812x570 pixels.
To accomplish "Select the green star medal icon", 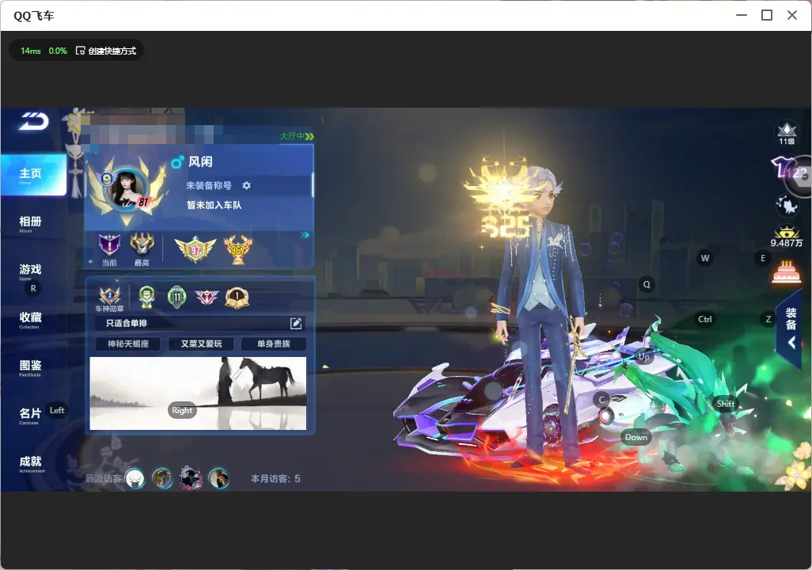I will pos(147,296).
